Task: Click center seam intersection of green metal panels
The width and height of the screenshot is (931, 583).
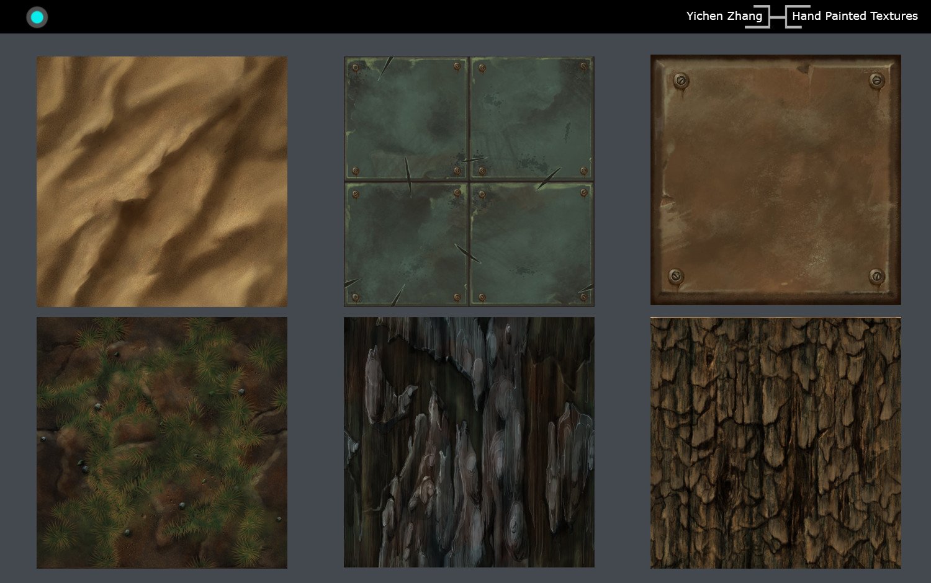Action: tap(469, 181)
